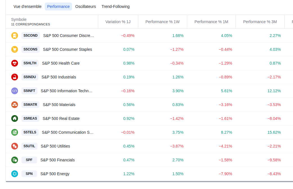
Task: Open the Vue d'ensemble tab
Action: [28, 6]
